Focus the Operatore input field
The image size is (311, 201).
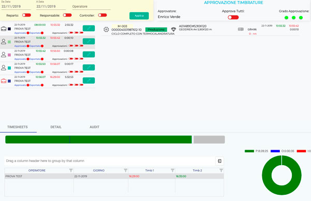[91, 7]
